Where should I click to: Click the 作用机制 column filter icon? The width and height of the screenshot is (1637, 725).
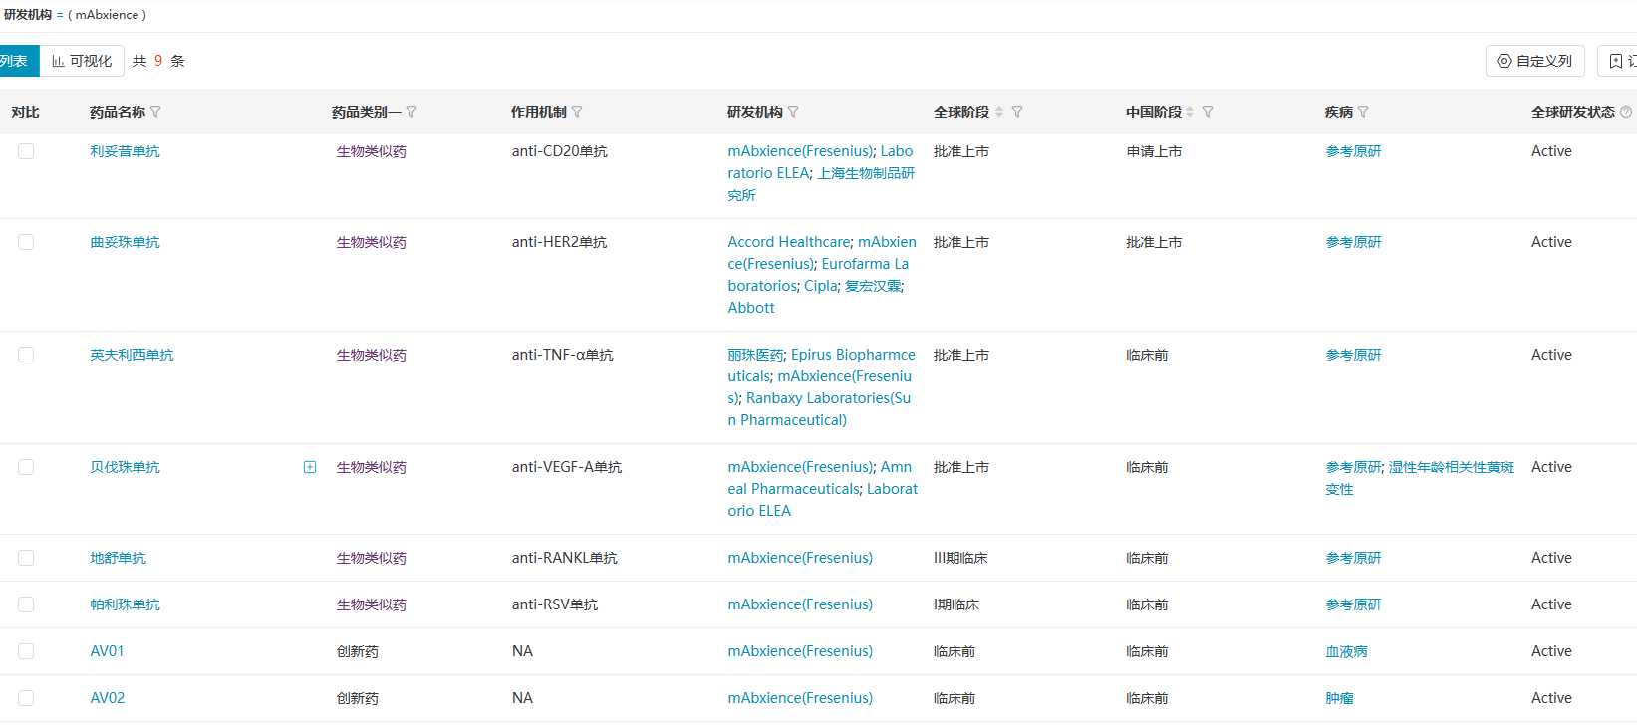click(x=577, y=112)
